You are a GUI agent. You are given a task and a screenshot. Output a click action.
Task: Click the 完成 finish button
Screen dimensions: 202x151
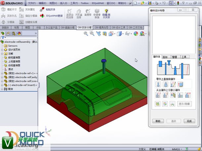189,121
